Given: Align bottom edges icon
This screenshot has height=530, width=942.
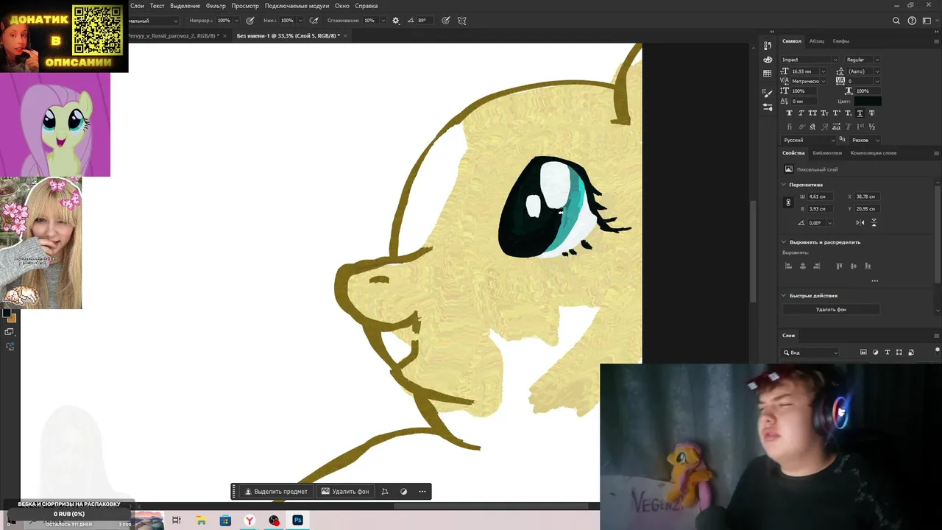Looking at the screenshot, I should click(868, 266).
